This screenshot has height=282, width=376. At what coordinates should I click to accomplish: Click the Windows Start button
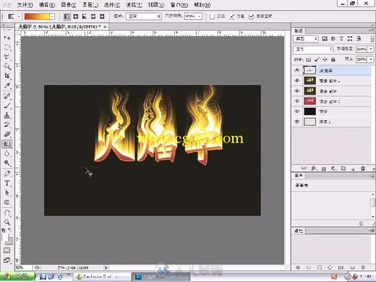pos(17,277)
